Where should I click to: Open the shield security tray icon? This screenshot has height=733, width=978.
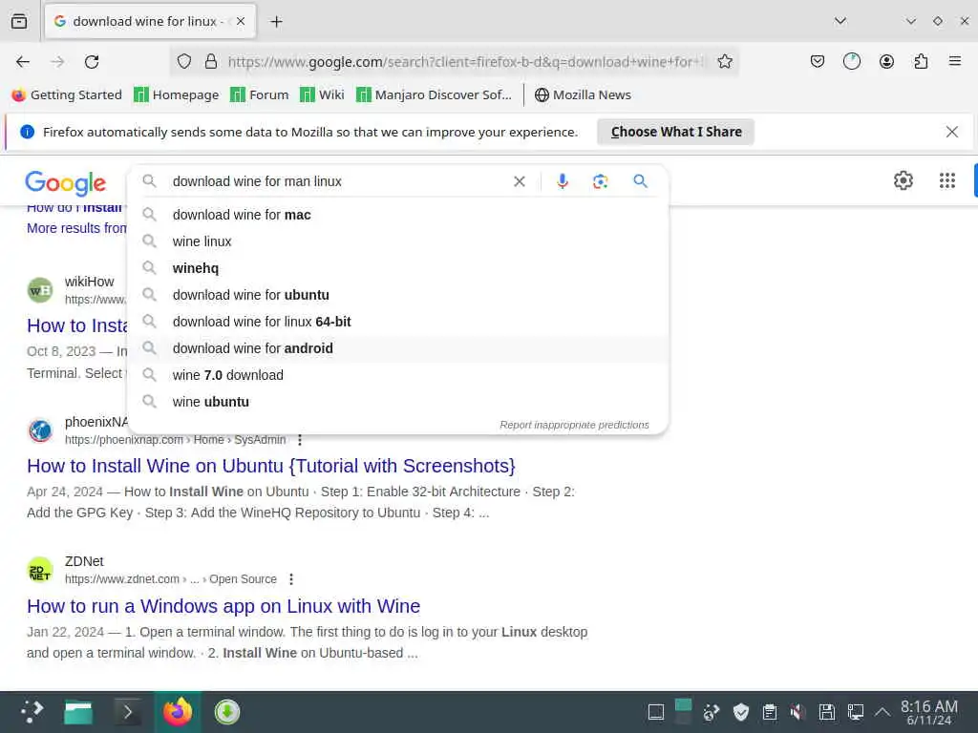740,712
